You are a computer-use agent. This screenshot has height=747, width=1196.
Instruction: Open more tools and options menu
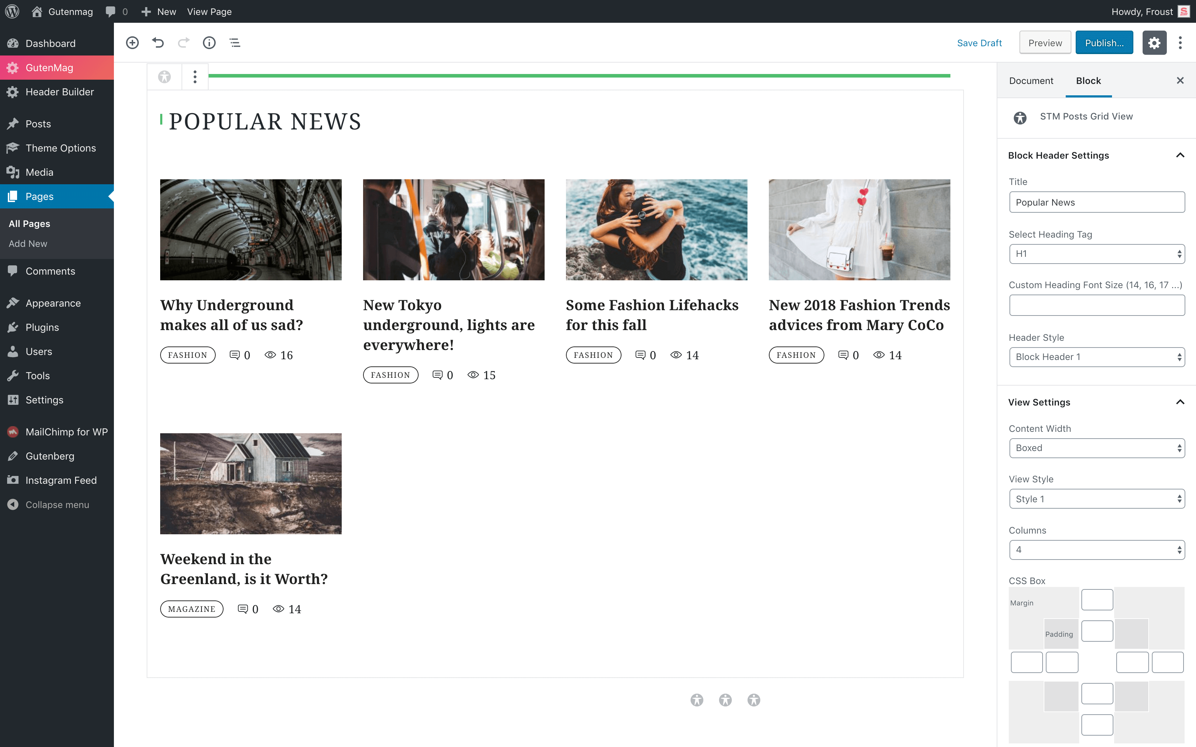pyautogui.click(x=1180, y=42)
